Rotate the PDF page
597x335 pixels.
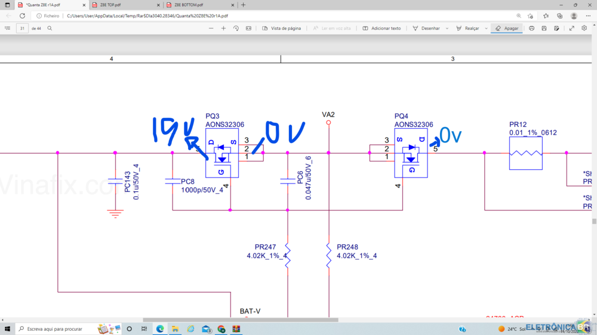click(236, 28)
